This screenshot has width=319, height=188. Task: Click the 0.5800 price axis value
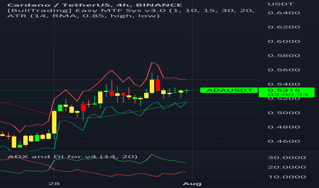tap(284, 56)
